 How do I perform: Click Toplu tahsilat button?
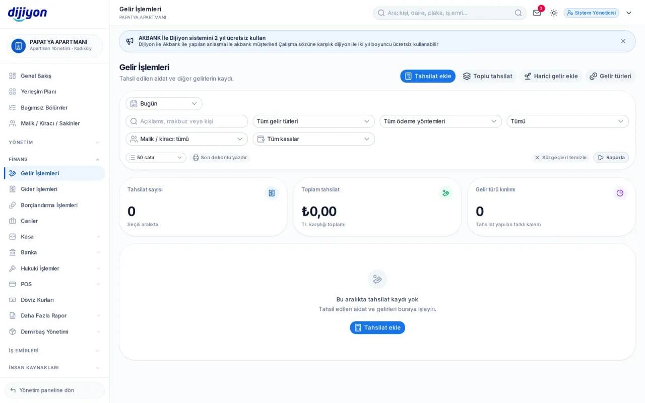487,76
